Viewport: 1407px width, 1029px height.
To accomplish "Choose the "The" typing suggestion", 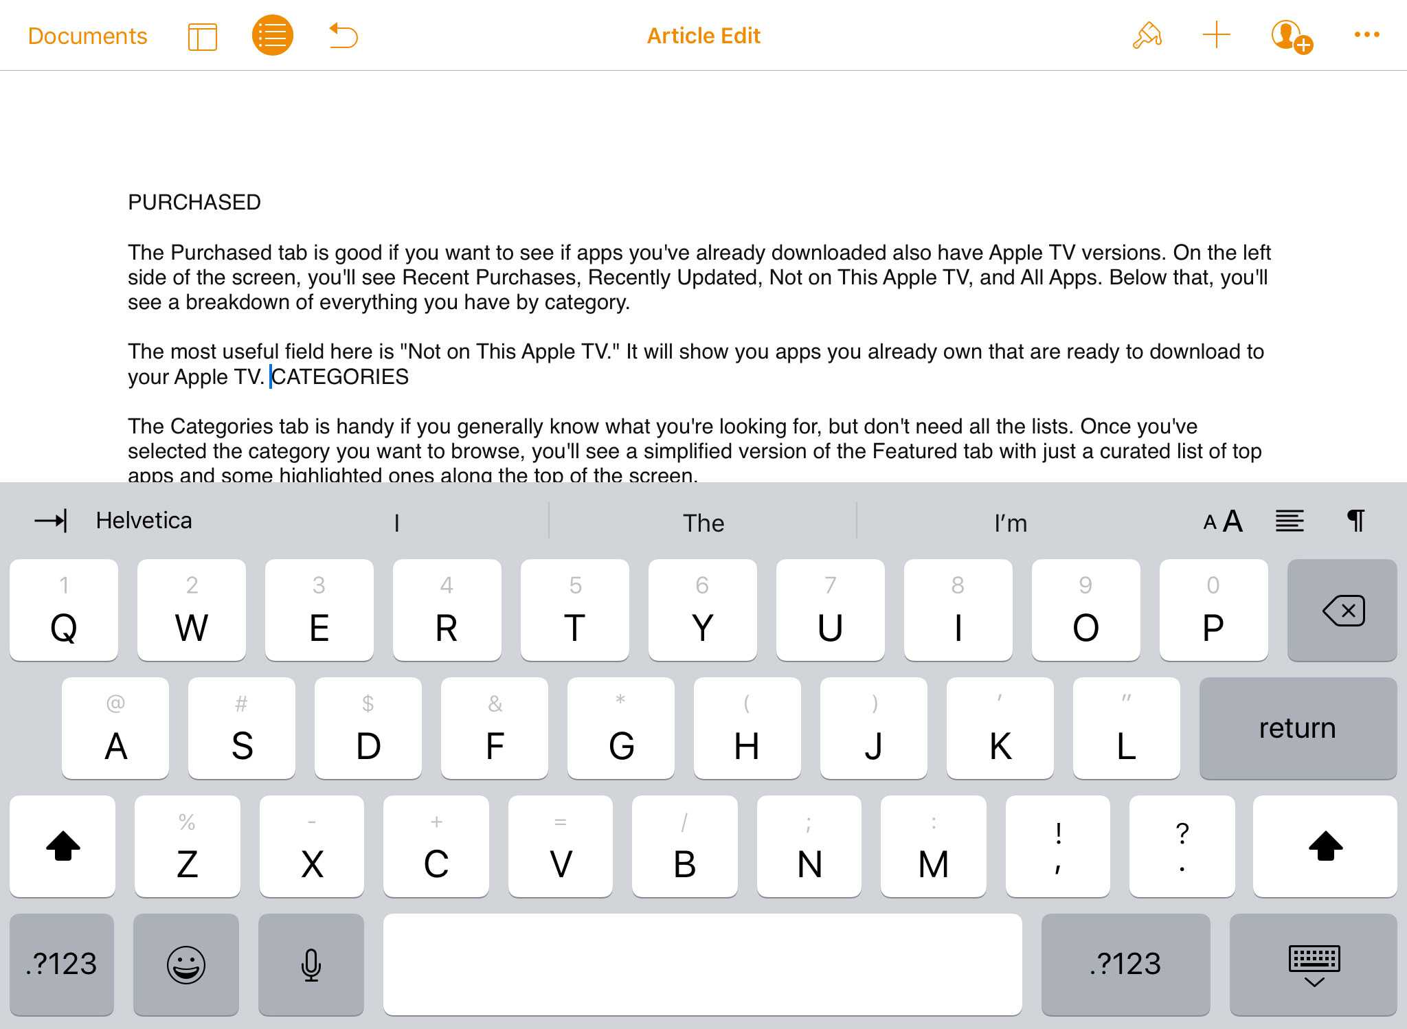I will click(x=703, y=523).
